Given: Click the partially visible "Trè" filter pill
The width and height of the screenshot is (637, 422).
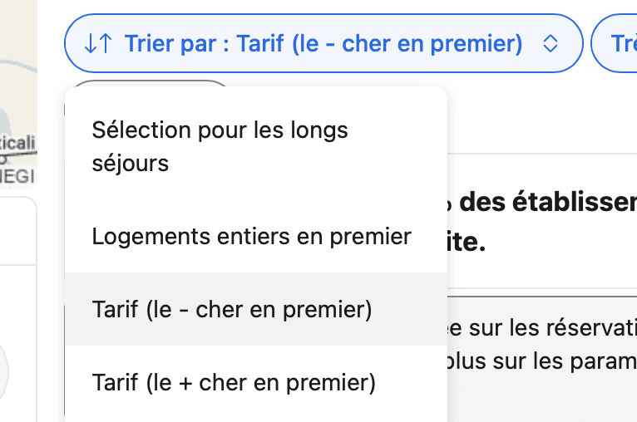Looking at the screenshot, I should [x=615, y=43].
